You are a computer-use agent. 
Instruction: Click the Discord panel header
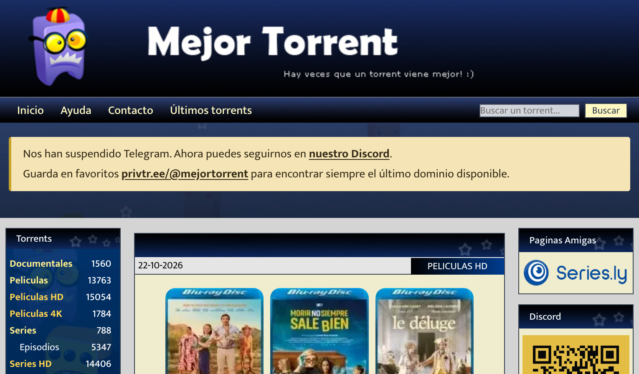point(576,317)
